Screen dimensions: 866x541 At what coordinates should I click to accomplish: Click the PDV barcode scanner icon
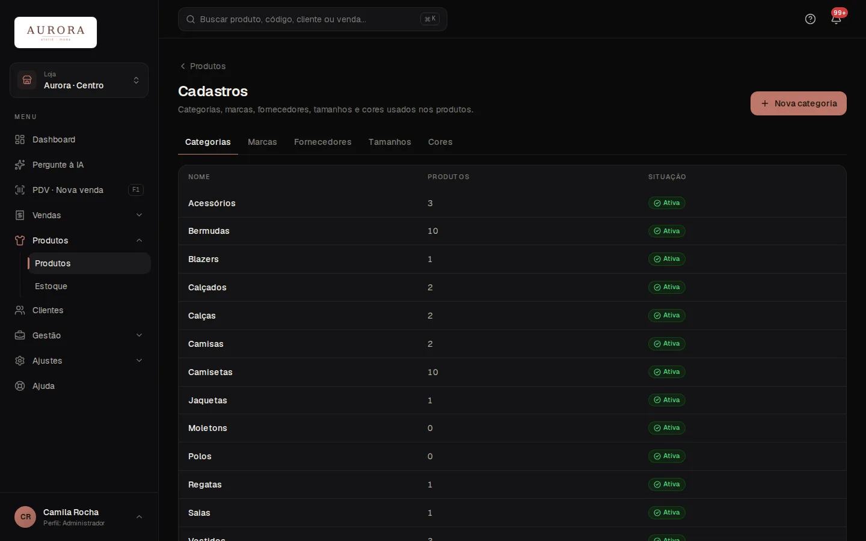(x=20, y=190)
